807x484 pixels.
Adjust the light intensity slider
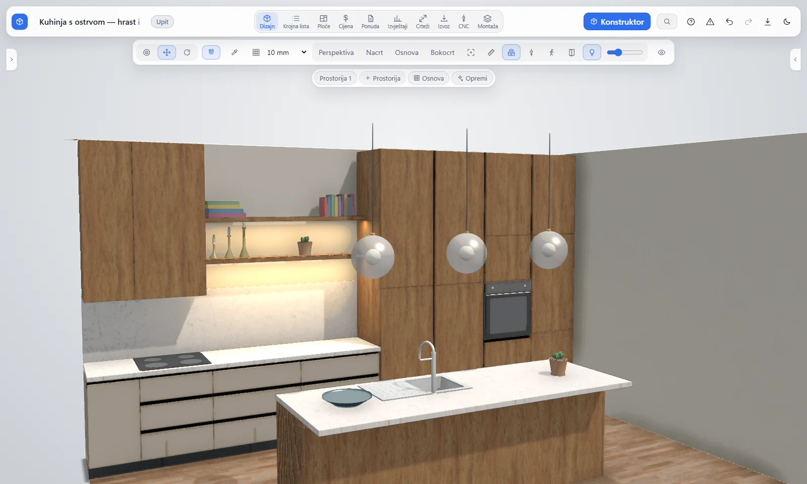pos(624,52)
